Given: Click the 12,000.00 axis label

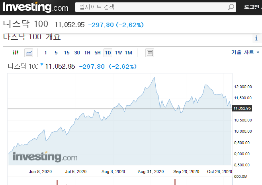Looking at the screenshot, I should [243, 87].
